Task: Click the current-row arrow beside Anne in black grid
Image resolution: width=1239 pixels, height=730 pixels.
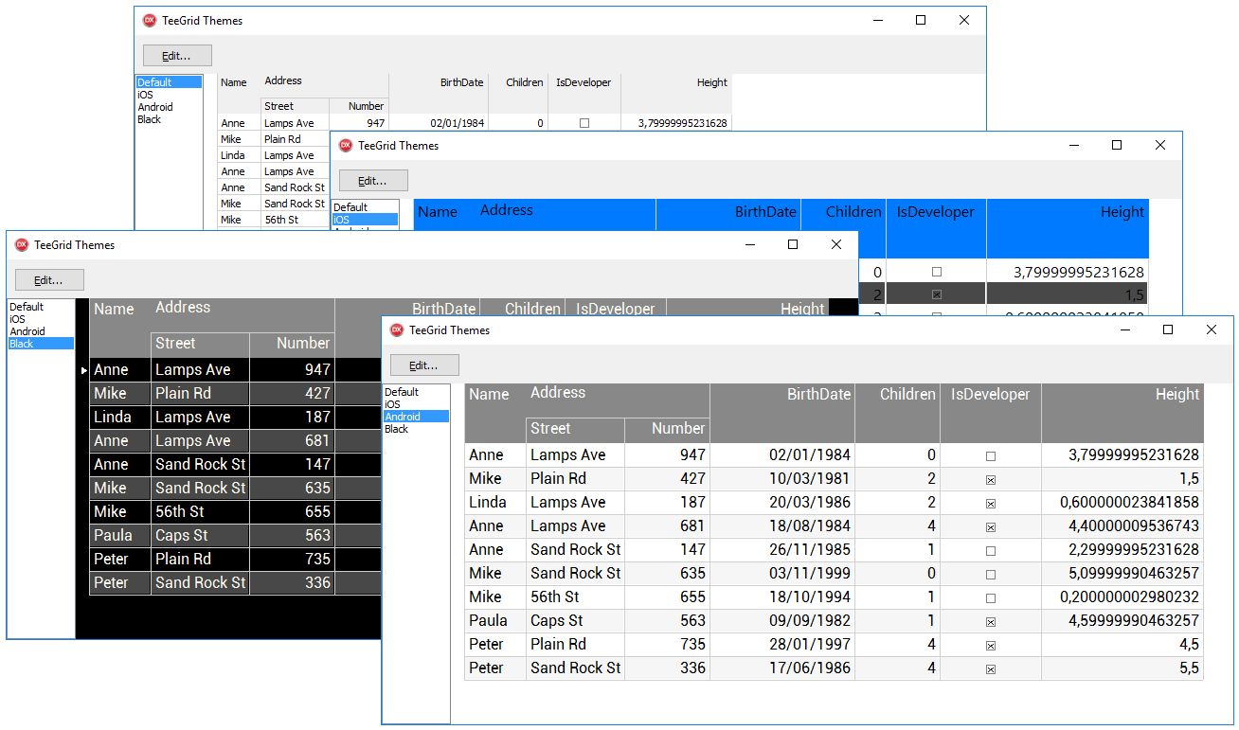Action: pyautogui.click(x=84, y=370)
